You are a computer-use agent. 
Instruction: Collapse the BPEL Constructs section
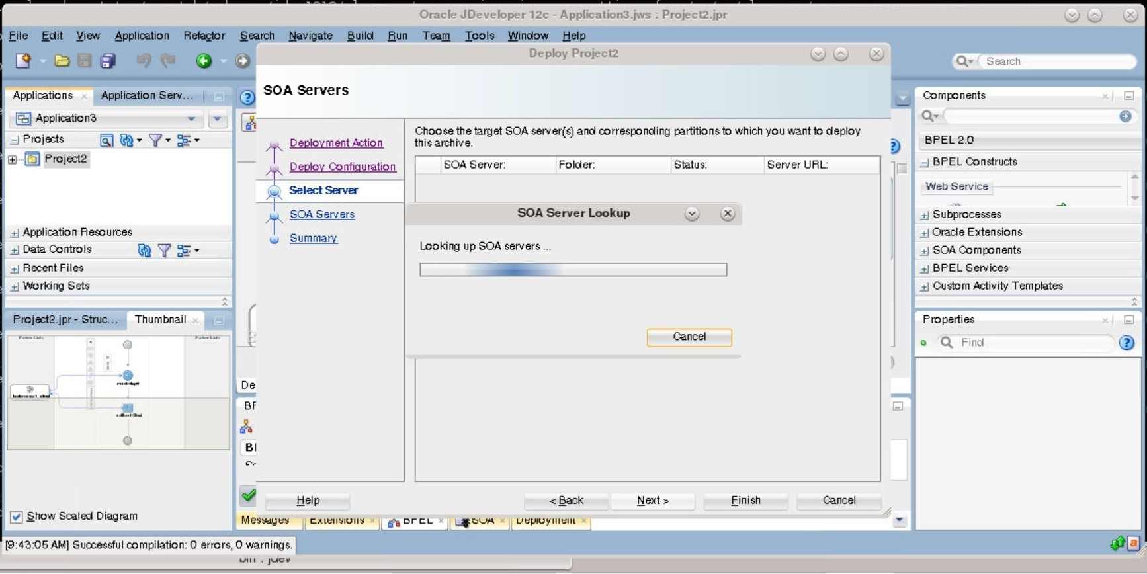[924, 163]
